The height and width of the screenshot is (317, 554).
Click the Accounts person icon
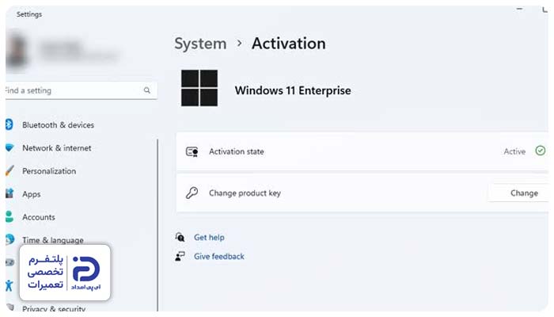[9, 216]
